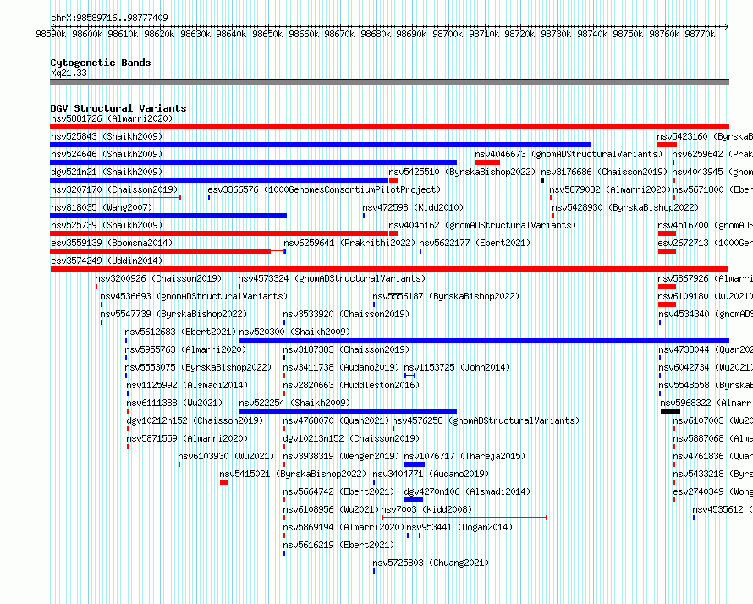Click the nsv522254 blue variant bar
This screenshot has width=753, height=604.
(349, 411)
